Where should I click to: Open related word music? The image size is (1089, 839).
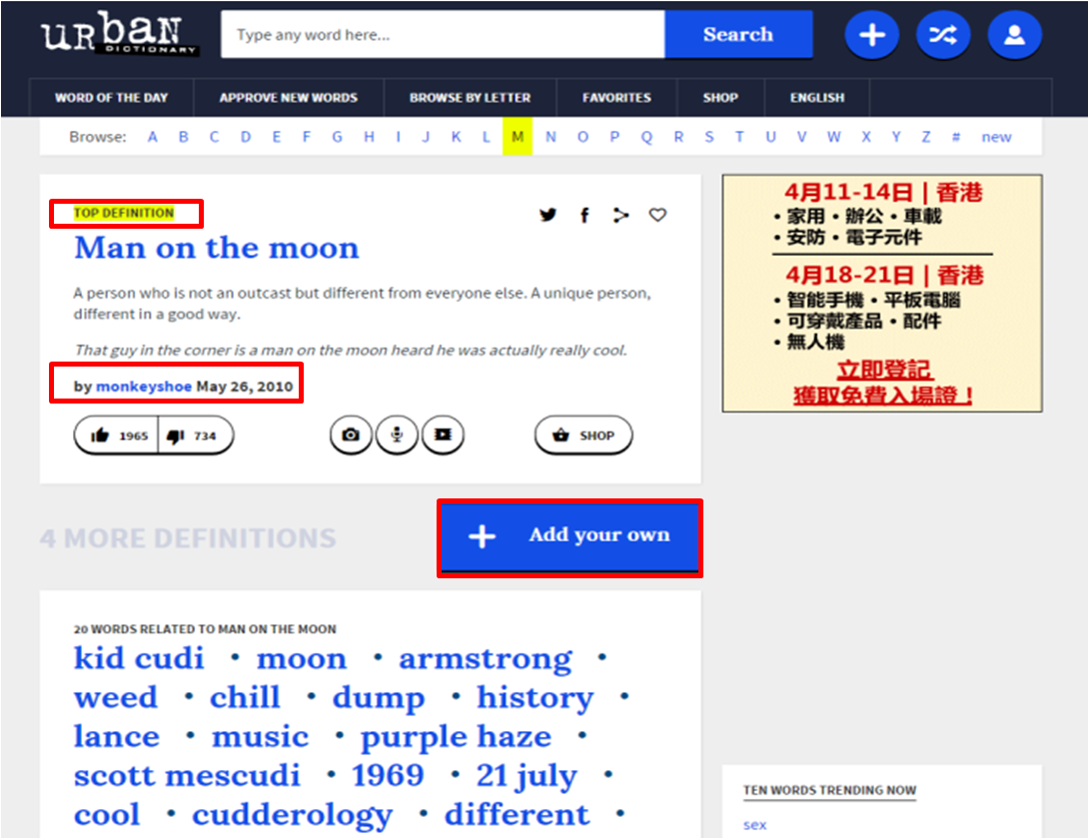click(x=261, y=736)
